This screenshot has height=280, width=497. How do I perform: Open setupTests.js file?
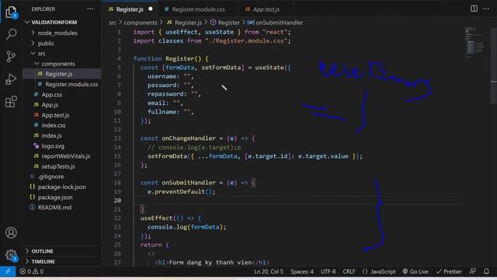tap(62, 166)
